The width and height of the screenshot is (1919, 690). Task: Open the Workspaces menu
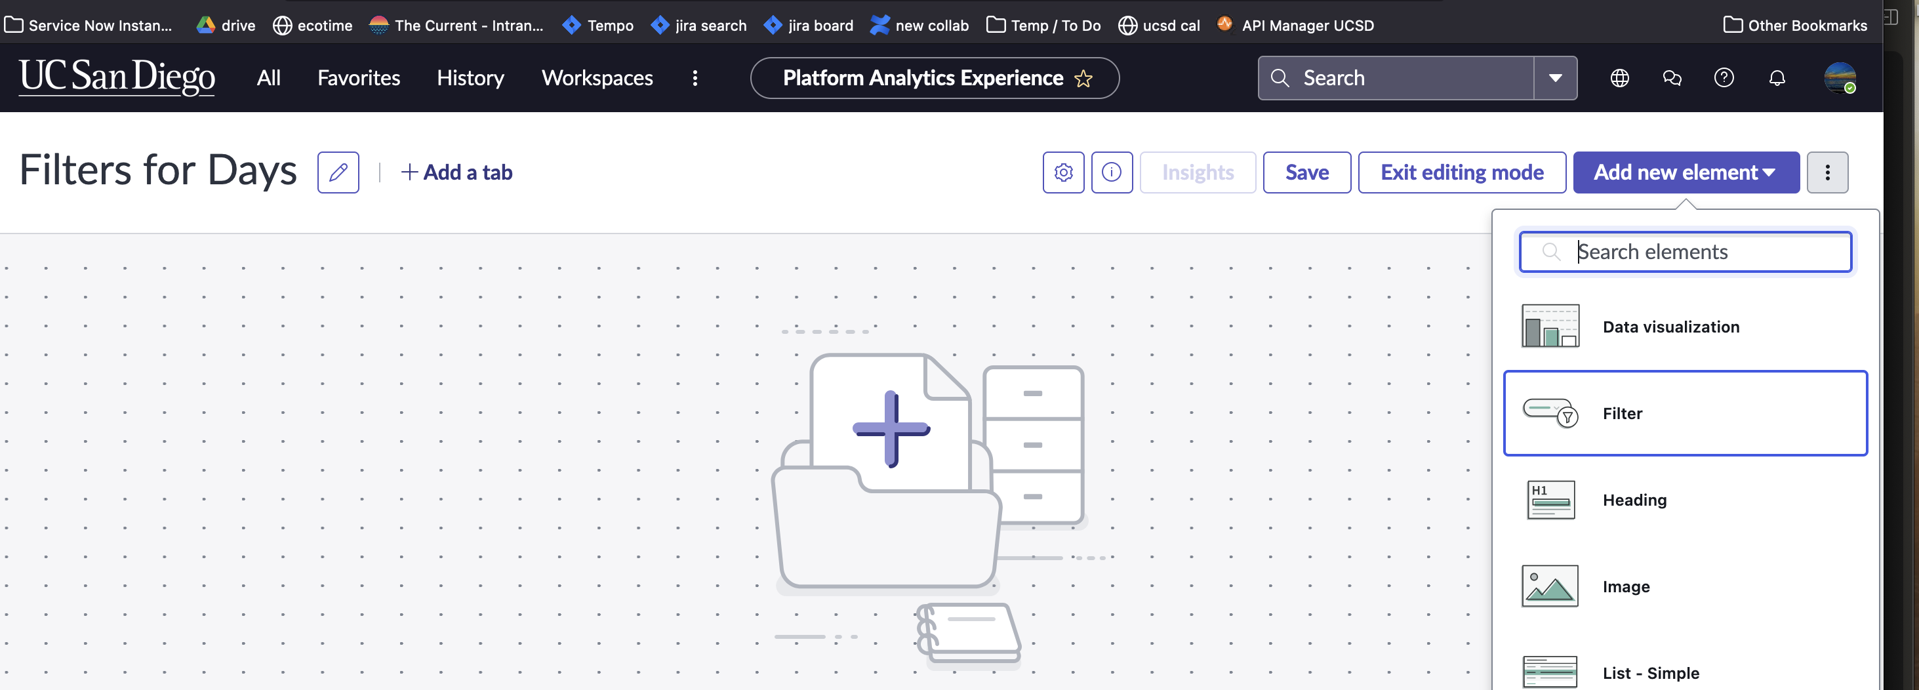tap(597, 77)
